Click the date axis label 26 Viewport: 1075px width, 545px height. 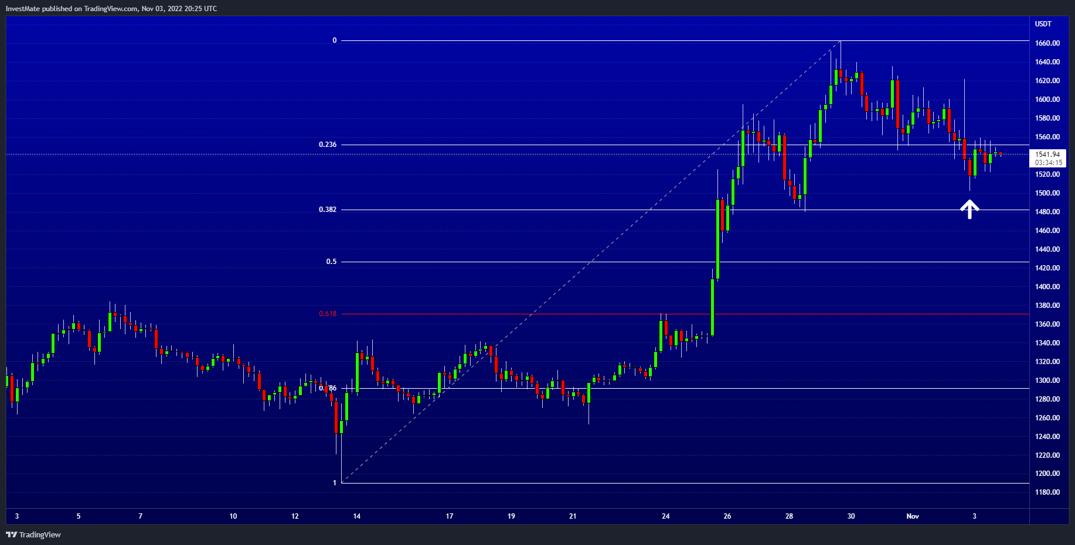(x=727, y=516)
